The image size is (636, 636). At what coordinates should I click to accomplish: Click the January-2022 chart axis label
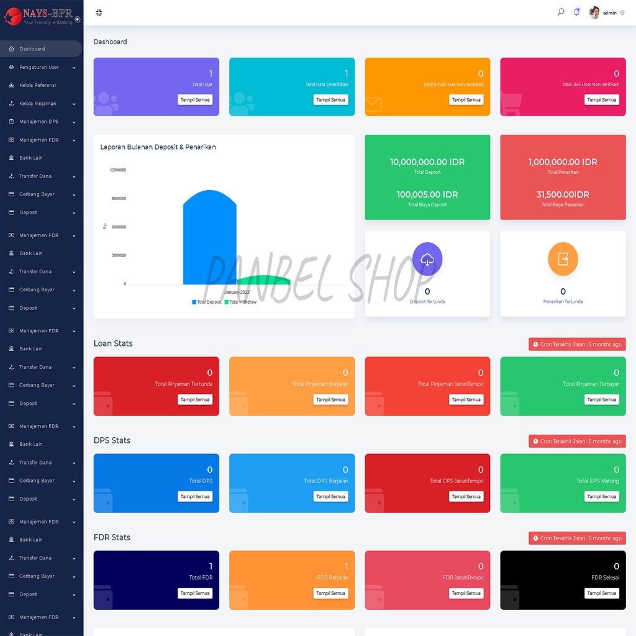[237, 292]
